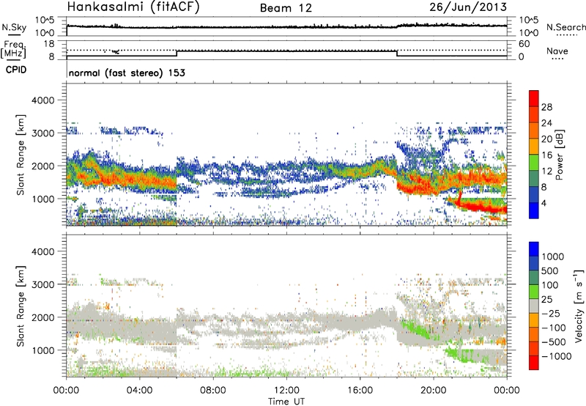Pick the red bottom segment of Velocity colorbar
This screenshot has width=586, height=406.
pos(534,363)
